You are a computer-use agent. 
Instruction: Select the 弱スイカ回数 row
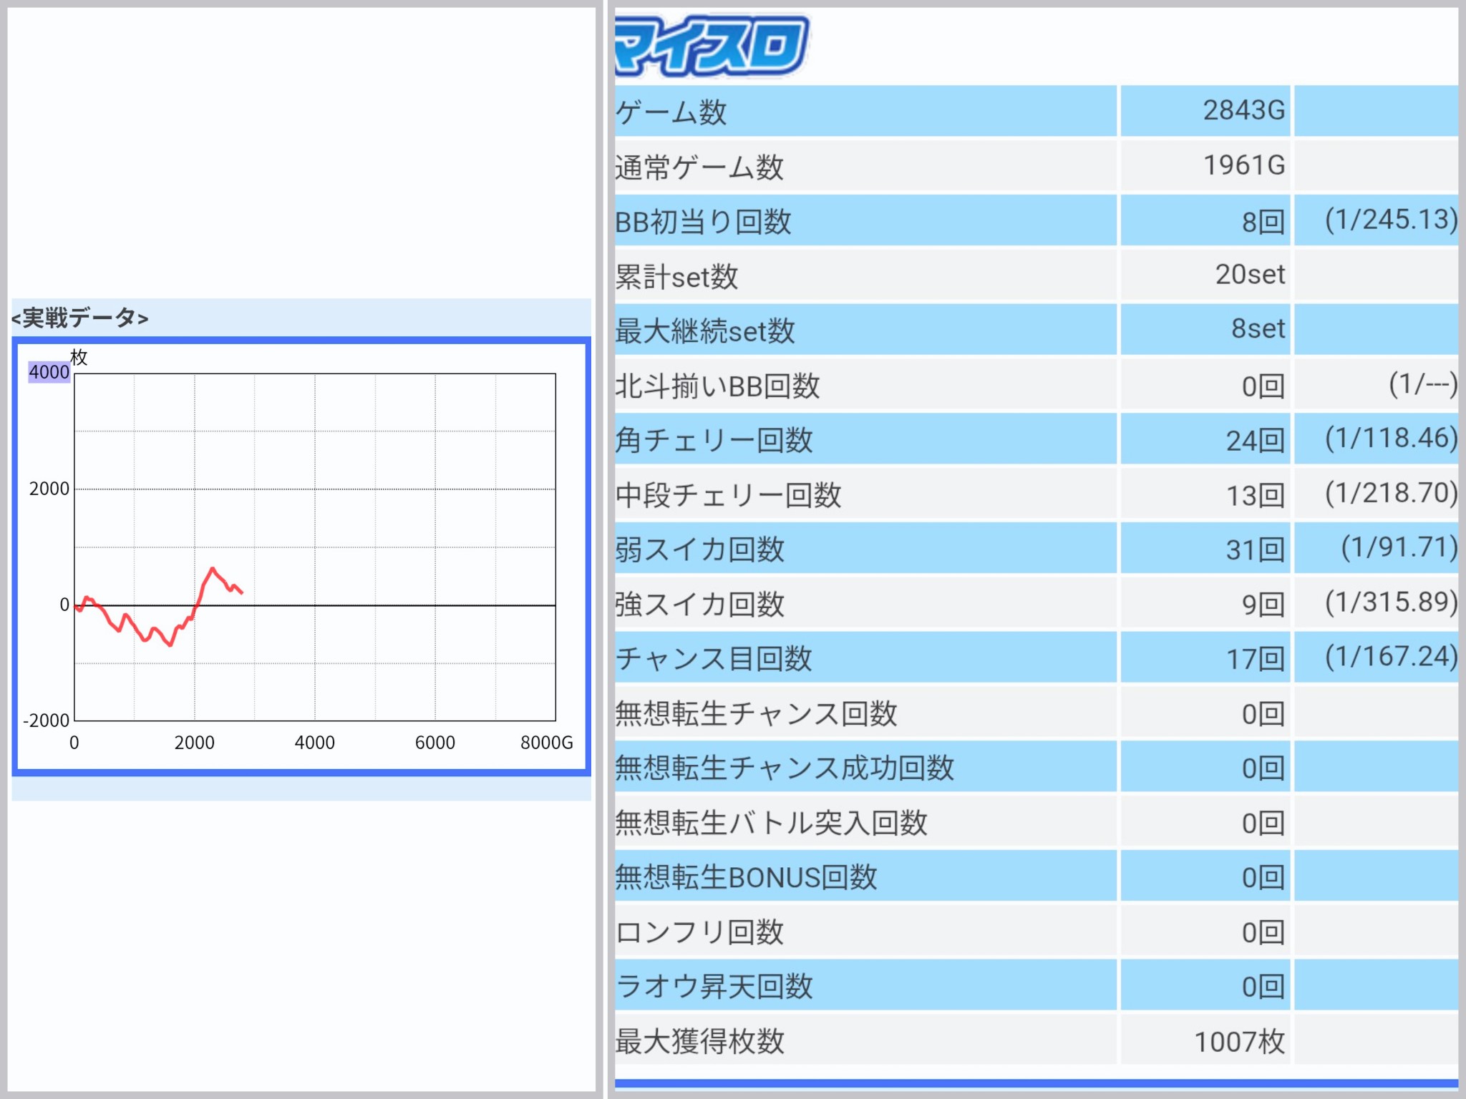[x=699, y=549]
